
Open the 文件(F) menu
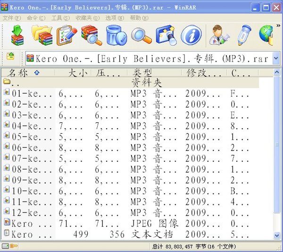12,18
